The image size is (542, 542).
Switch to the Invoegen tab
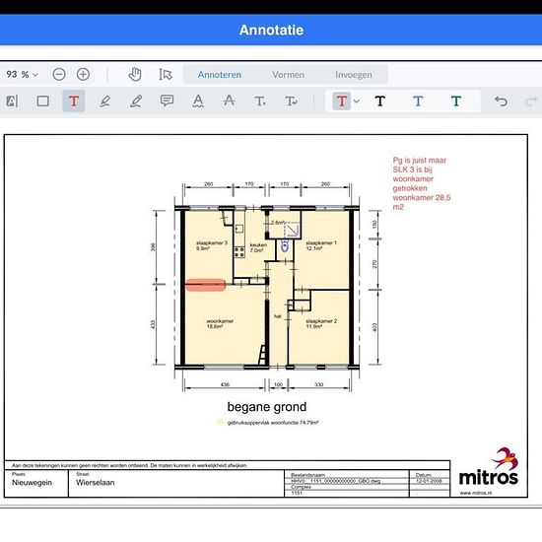(x=353, y=75)
